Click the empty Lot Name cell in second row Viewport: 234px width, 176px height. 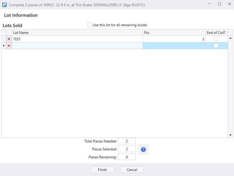point(77,46)
